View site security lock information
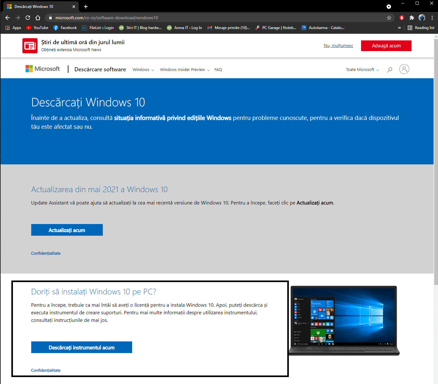 pos(50,18)
